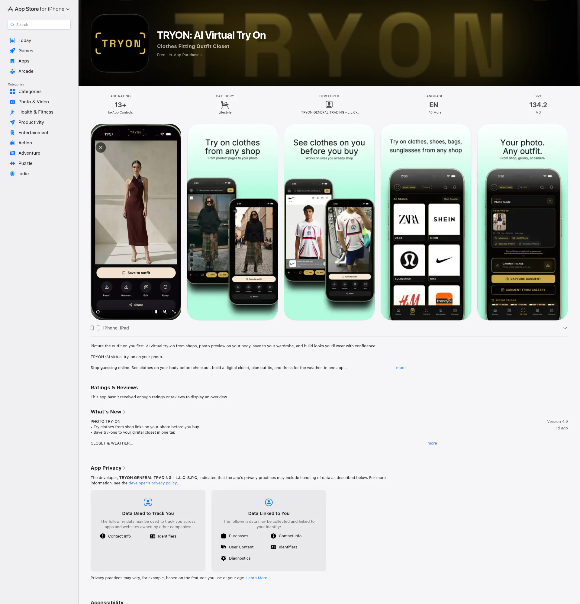This screenshot has height=604, width=580.
Task: Open the Indie category icon
Action: (12, 174)
